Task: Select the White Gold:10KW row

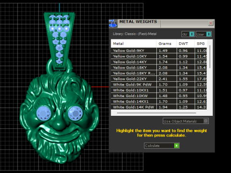Action: pos(159,96)
